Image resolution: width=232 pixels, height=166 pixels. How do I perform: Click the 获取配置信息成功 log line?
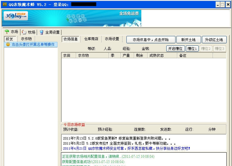point(93,162)
